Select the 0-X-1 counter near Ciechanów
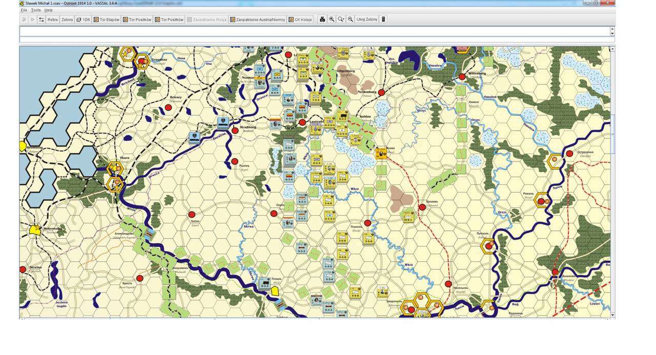Image resolution: width=656 pixels, height=355 pixels. pos(408,216)
